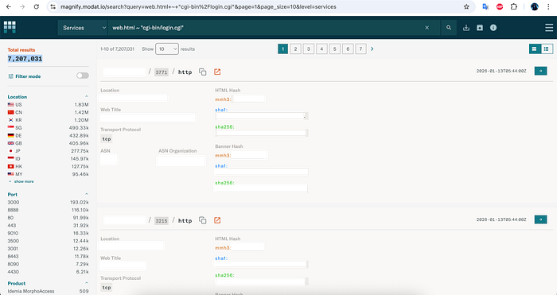Open the Services level dropdown
Image resolution: width=557 pixels, height=295 pixels.
pyautogui.click(x=83, y=28)
